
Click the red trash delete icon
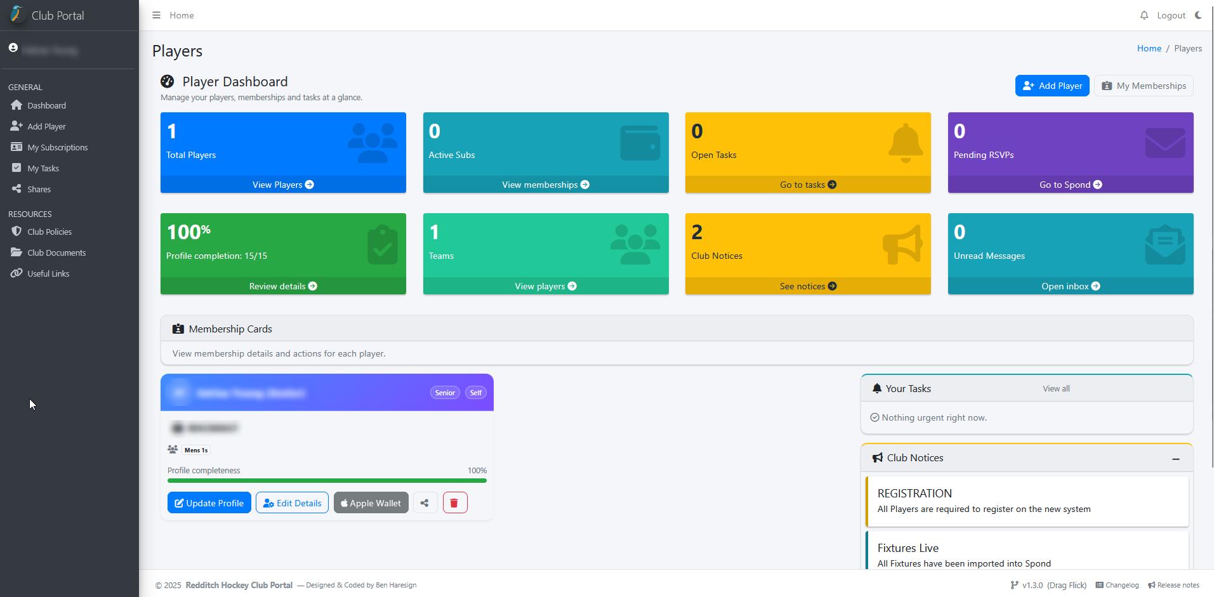point(454,503)
